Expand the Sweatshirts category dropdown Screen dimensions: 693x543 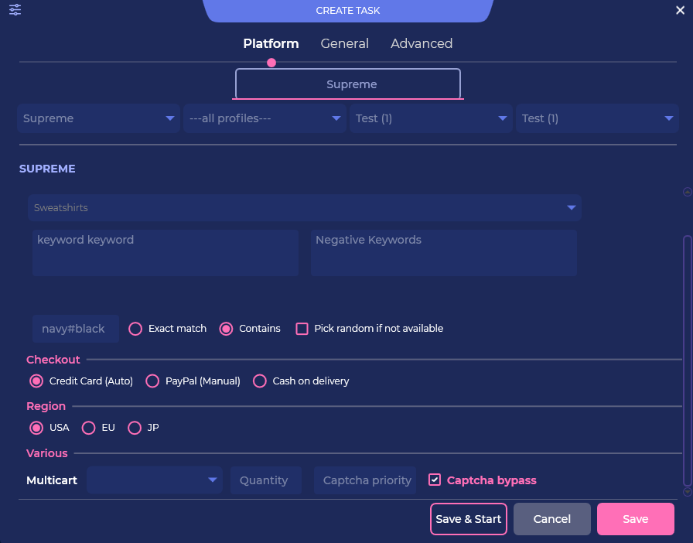305,207
